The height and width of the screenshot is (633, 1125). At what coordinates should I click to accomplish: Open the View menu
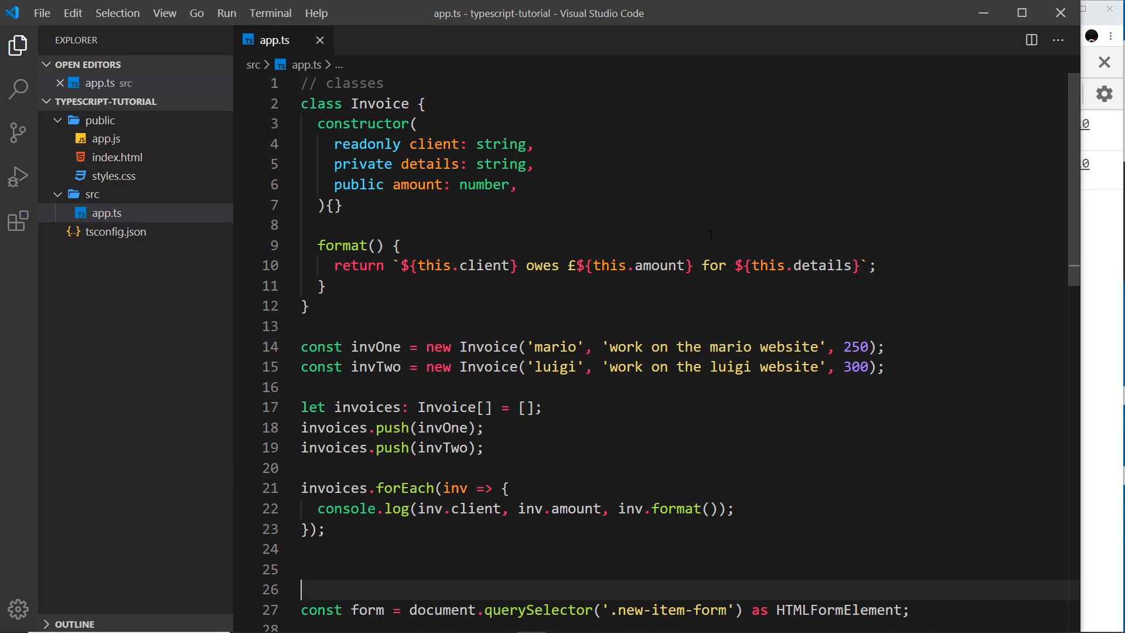(x=165, y=13)
